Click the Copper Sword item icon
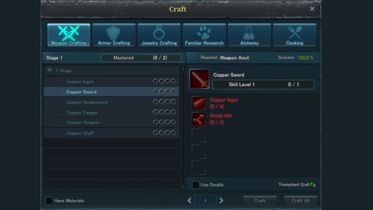This screenshot has width=373, height=210. (x=199, y=79)
